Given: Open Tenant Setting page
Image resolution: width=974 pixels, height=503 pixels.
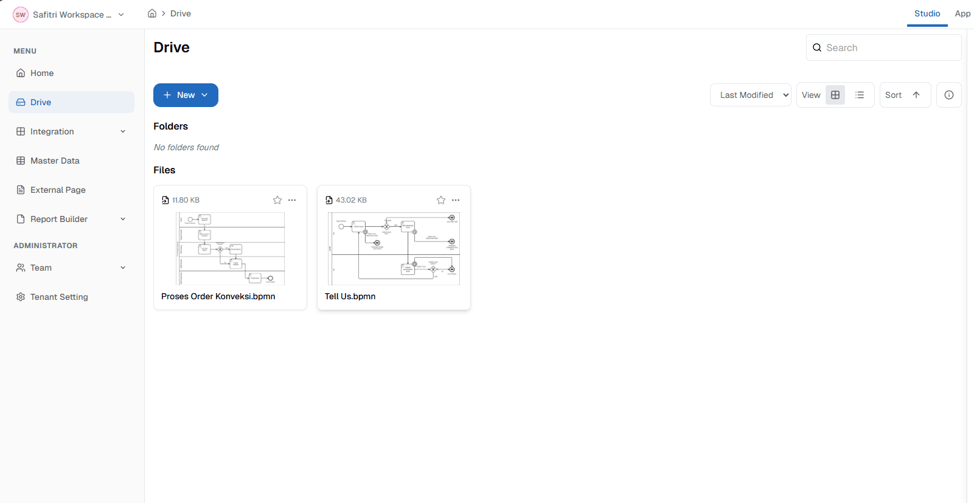Looking at the screenshot, I should pos(59,297).
